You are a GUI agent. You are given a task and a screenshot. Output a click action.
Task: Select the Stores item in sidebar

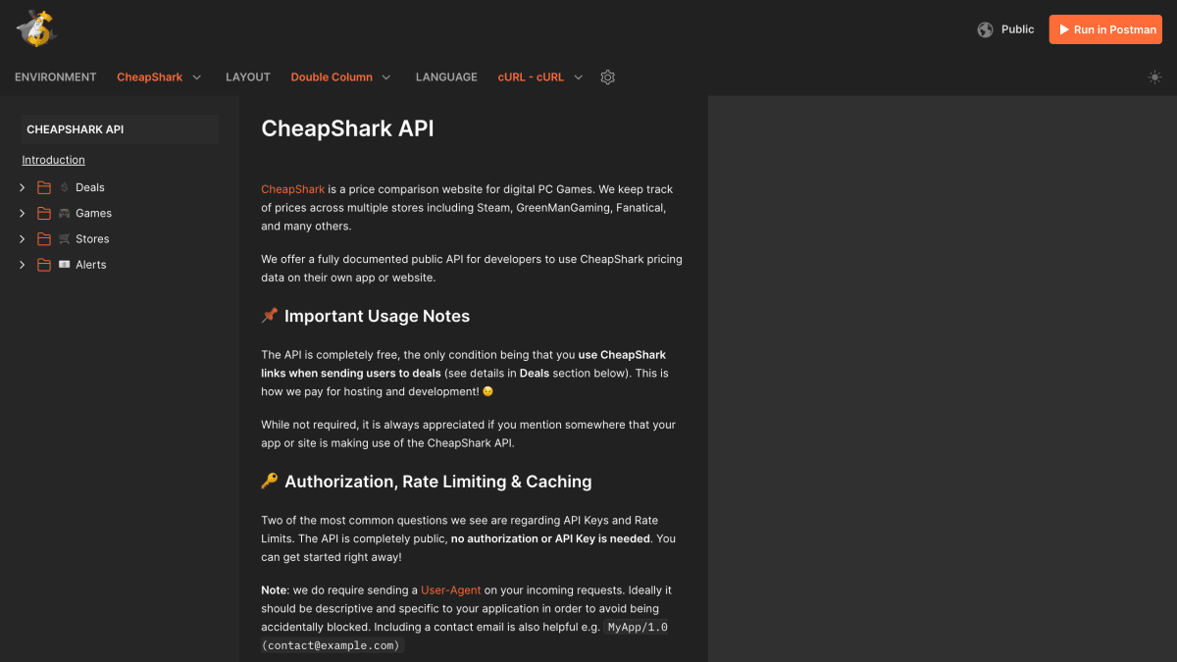coord(92,238)
